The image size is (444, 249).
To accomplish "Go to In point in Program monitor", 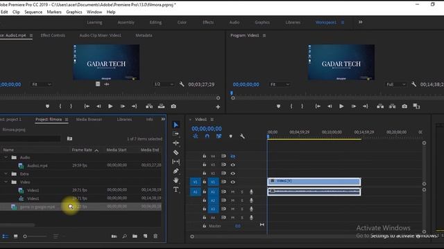I will [x=318, y=107].
